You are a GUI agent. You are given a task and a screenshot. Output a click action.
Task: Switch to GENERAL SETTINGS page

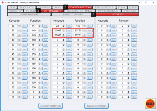[x=79, y=11]
